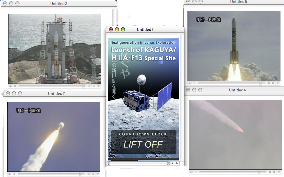Viewport: 284px width, 177px height.
Task: Click the speaker icon in Untitled7 player
Action: coord(10,174)
